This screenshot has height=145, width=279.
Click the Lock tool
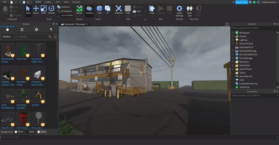click(x=137, y=11)
